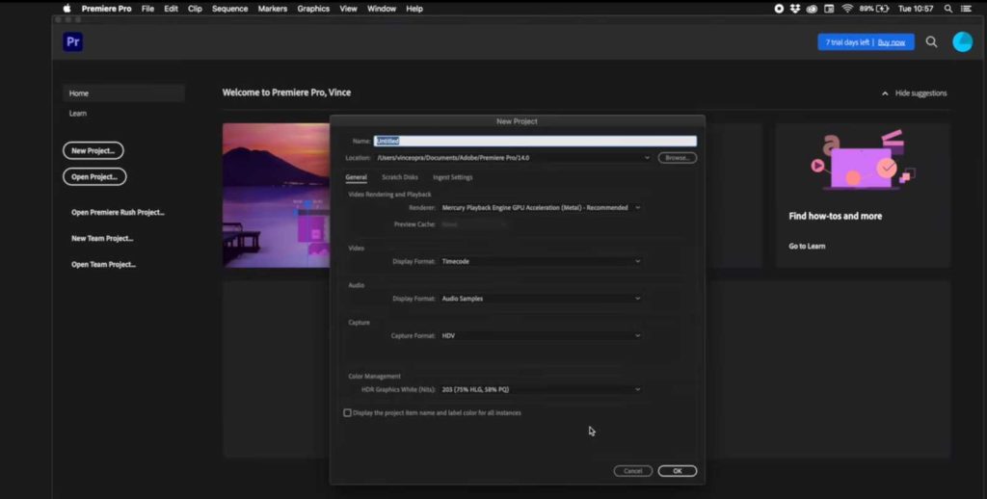The height and width of the screenshot is (499, 987).
Task: Open Spotlight search in menu bar
Action: click(948, 9)
